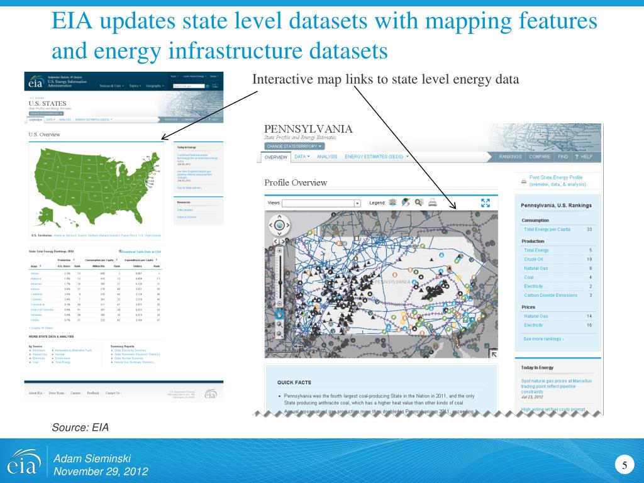Click the globe in the map pan control

[x=279, y=225]
